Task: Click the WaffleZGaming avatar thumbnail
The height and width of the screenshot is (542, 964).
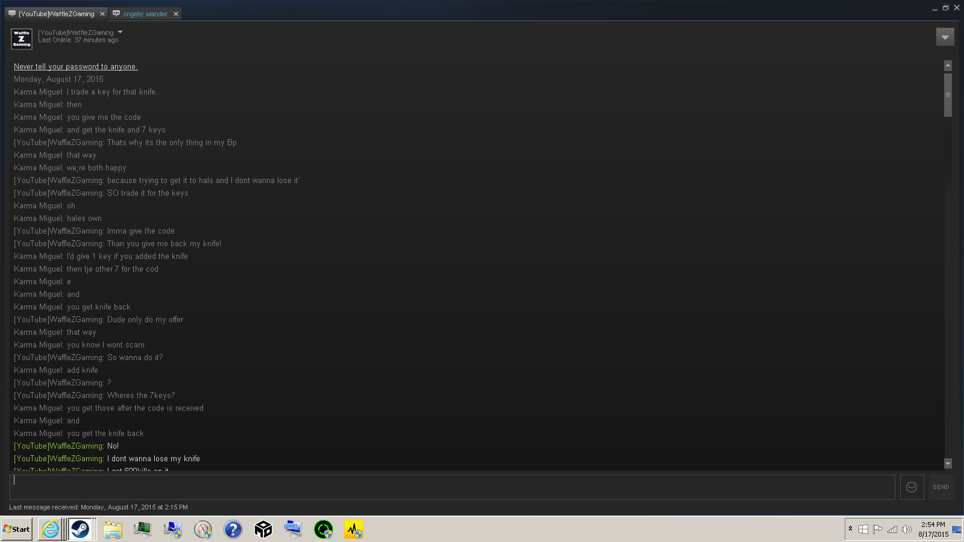Action: click(x=22, y=39)
